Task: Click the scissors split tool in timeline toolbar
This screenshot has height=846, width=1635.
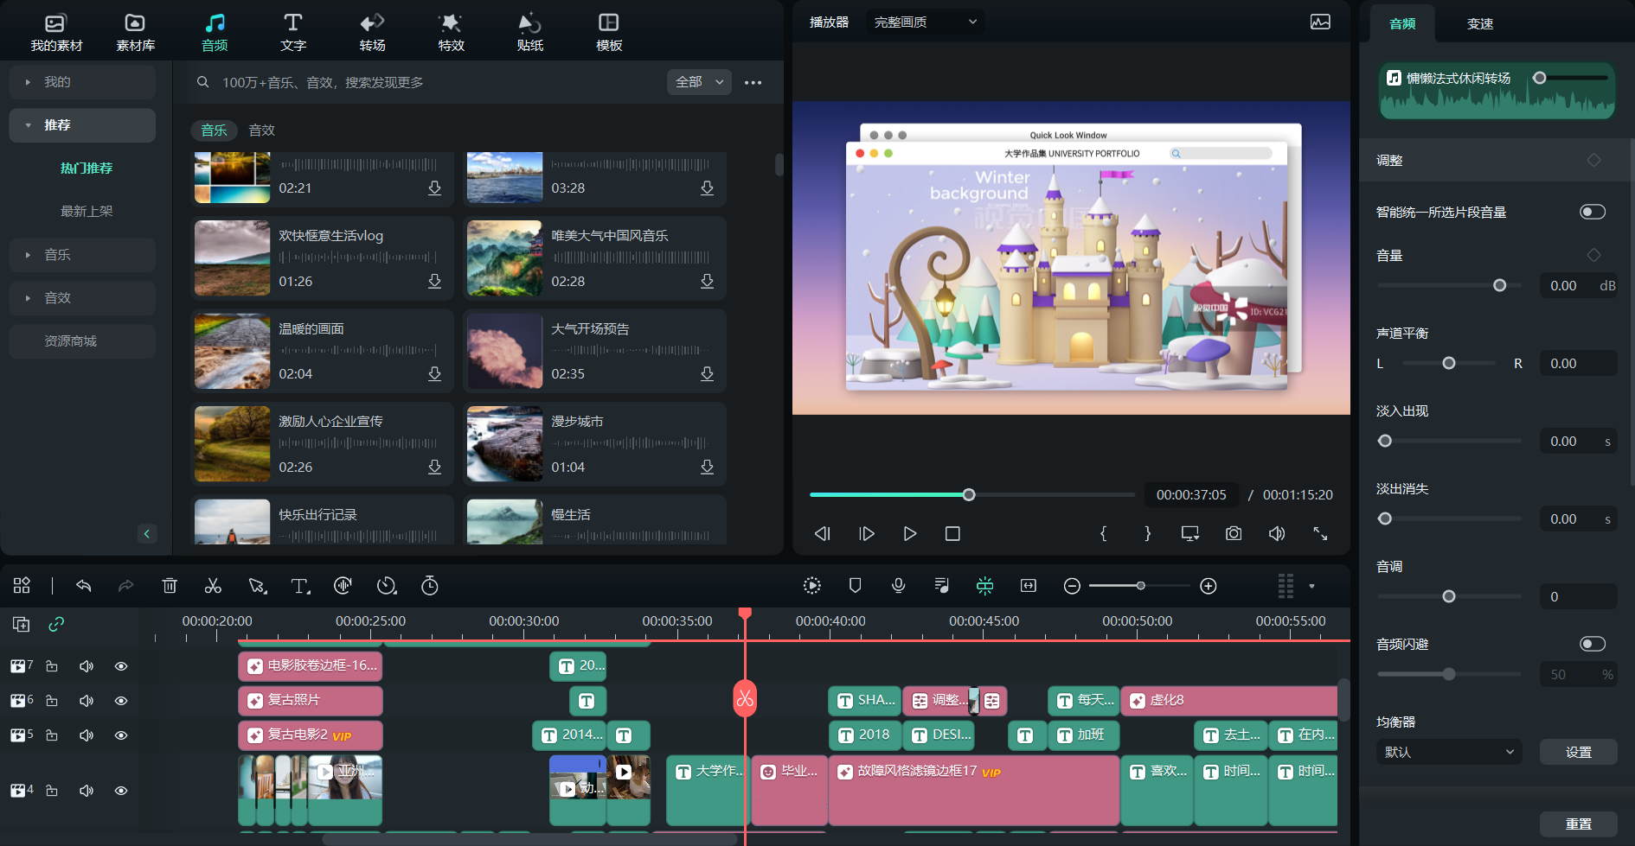Action: (x=213, y=586)
